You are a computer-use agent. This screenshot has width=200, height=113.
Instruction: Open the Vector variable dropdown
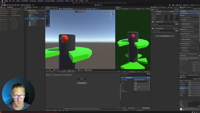[142, 83]
